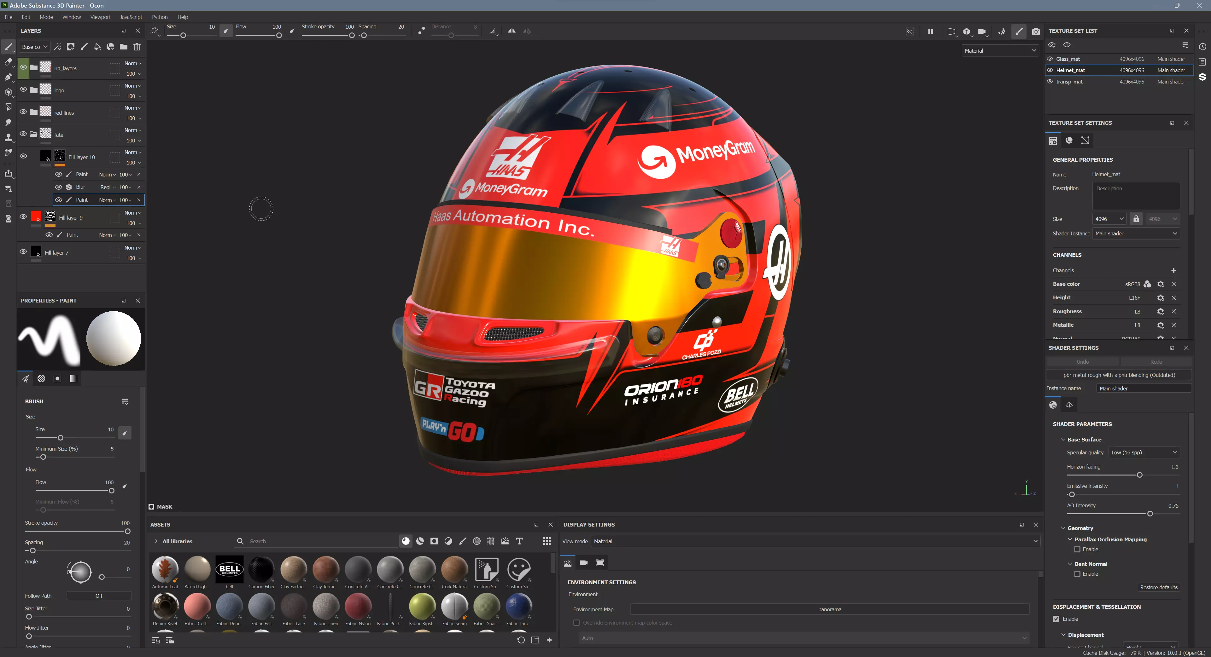The width and height of the screenshot is (1211, 657).
Task: Open the Log panel clipboard icon
Action: coord(1202,62)
